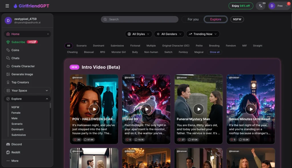This screenshot has height=168, width=292.
Task: Select the Magical category chip
Action: (199, 52)
